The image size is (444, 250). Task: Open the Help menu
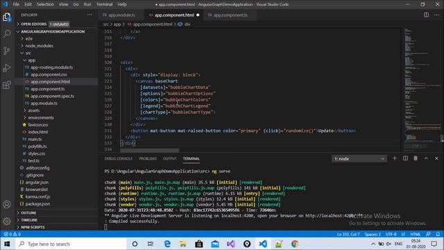click(x=122, y=4)
